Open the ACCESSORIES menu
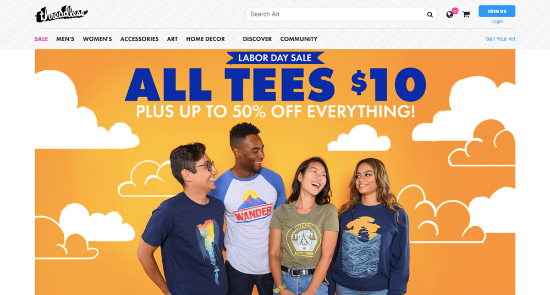The image size is (550, 295). pos(139,39)
